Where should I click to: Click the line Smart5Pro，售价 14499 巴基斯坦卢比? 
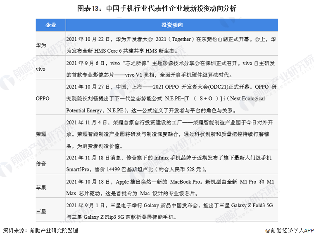(137, 169)
